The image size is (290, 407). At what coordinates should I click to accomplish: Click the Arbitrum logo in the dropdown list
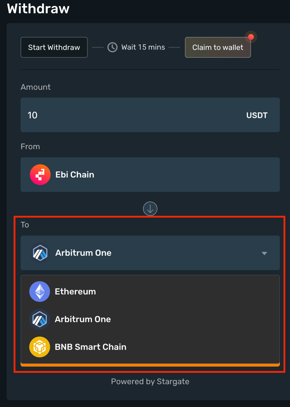click(40, 319)
